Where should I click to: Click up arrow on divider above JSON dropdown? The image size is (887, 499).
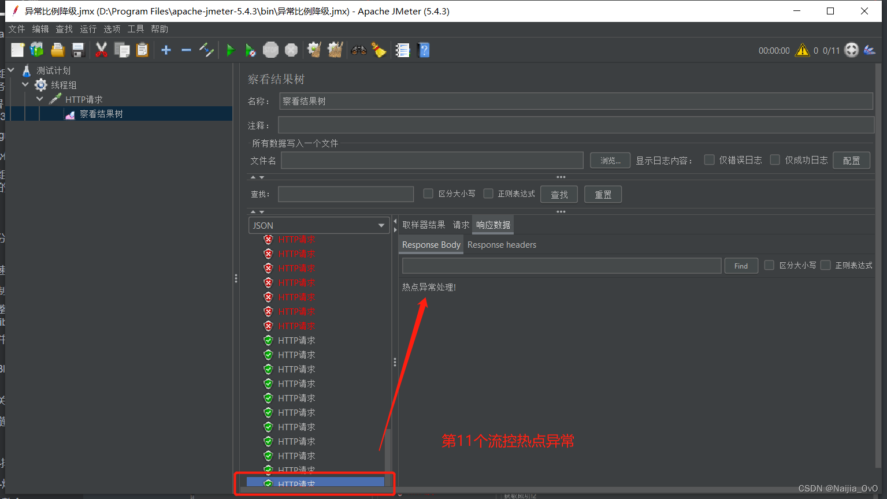(253, 212)
